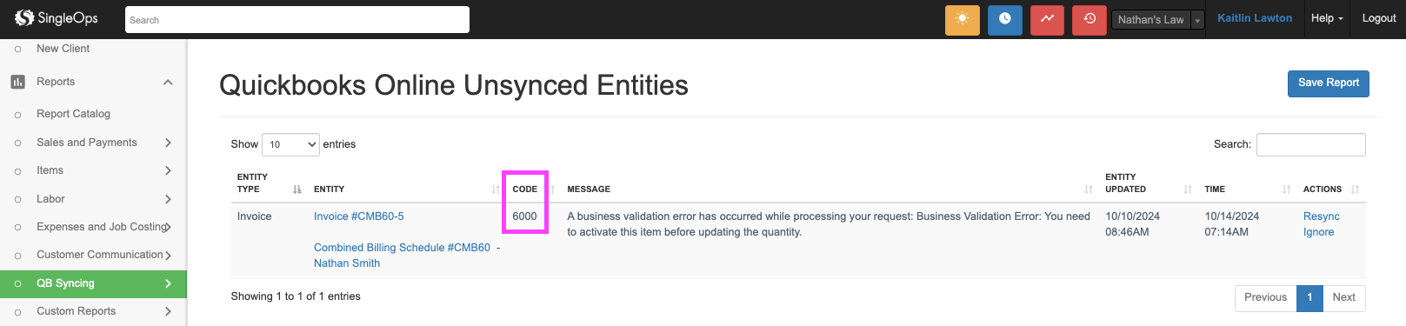This screenshot has height=326, width=1406.
Task: Collapse the Reports sidebar section
Action: (x=168, y=82)
